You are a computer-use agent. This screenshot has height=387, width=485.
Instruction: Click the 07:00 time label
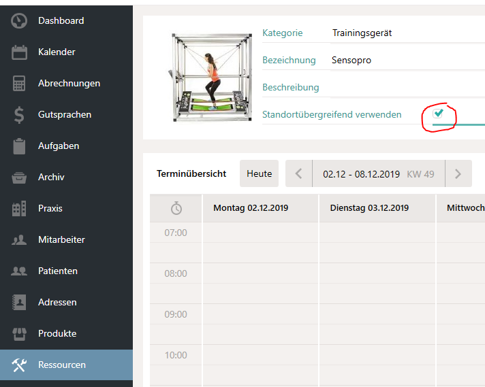[x=176, y=233]
